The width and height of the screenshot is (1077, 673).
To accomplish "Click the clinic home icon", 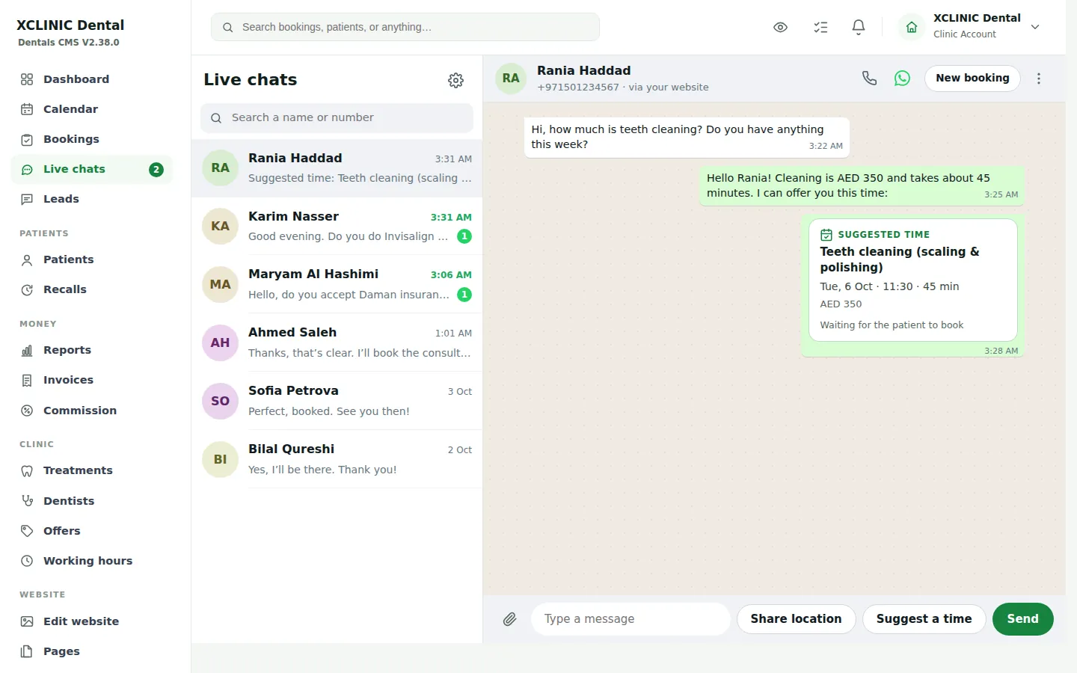I will click(912, 27).
